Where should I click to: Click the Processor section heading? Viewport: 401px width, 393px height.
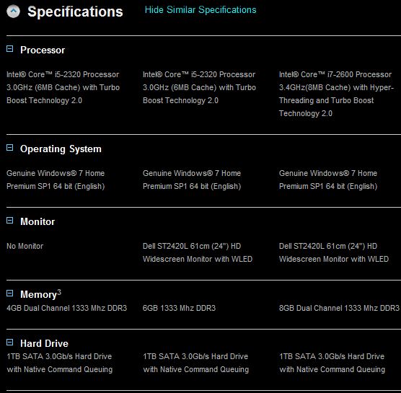tap(43, 50)
